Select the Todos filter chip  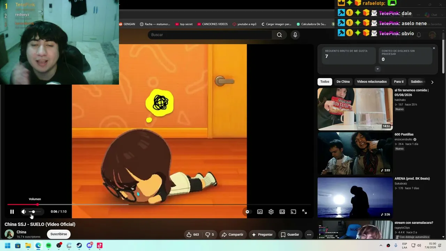pos(325,82)
